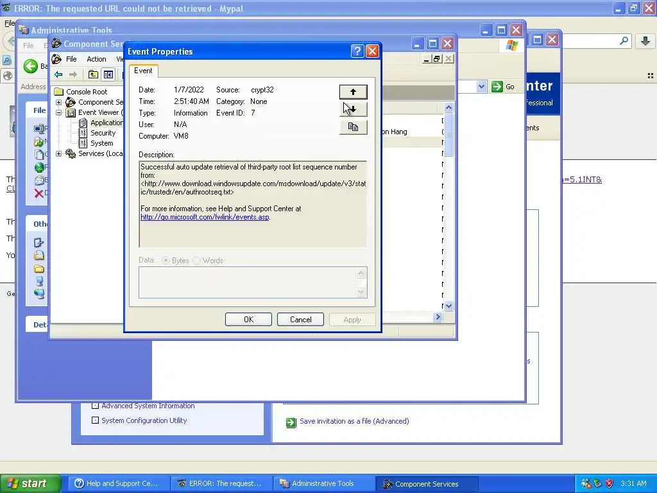Click the Event Viewer node icon
657x493 pixels.
click(71, 112)
